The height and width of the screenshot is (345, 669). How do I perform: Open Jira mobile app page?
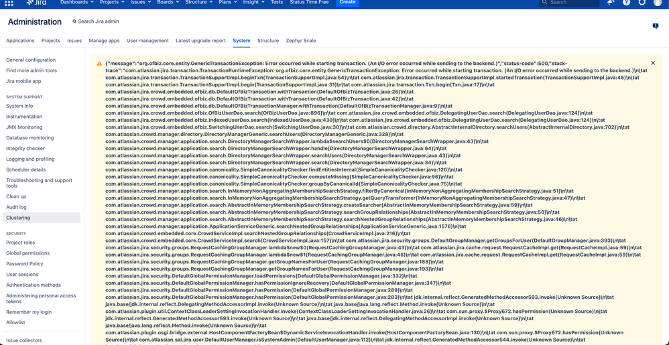tap(23, 81)
